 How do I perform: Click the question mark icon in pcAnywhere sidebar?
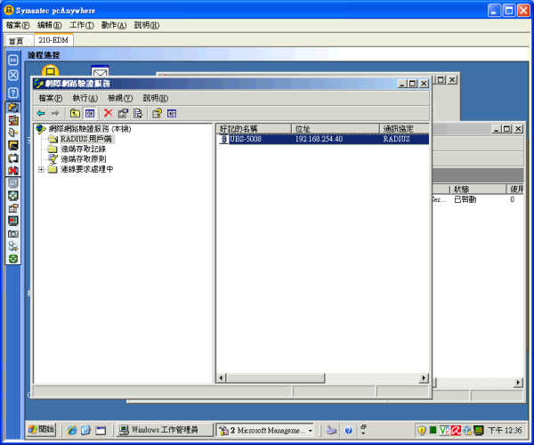pos(13,92)
